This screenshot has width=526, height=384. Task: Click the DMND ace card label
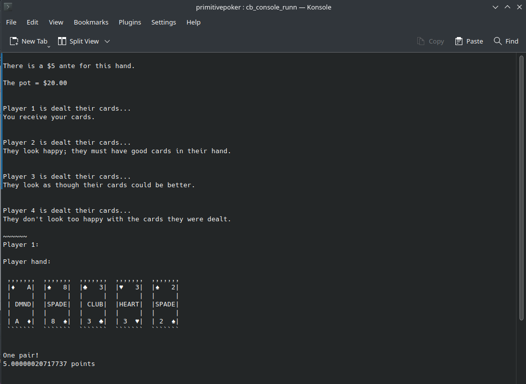(x=23, y=304)
